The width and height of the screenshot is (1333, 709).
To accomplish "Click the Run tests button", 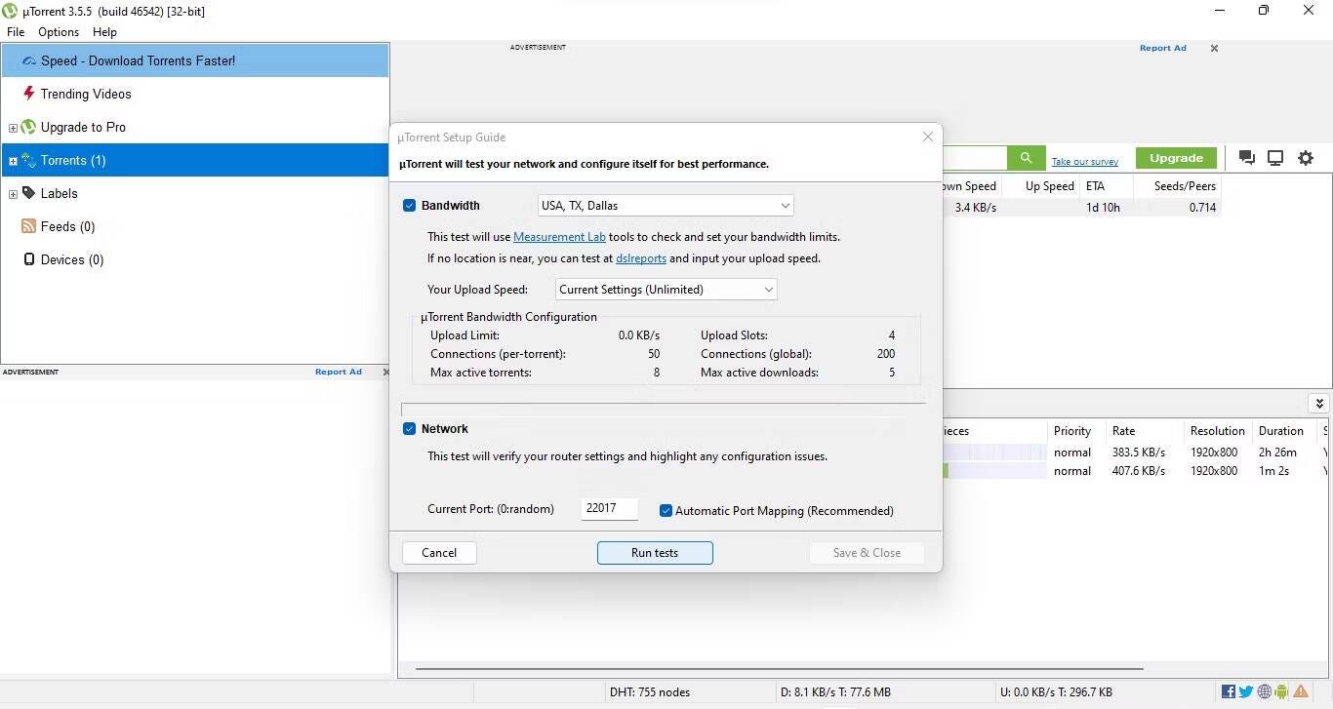I will pyautogui.click(x=654, y=553).
